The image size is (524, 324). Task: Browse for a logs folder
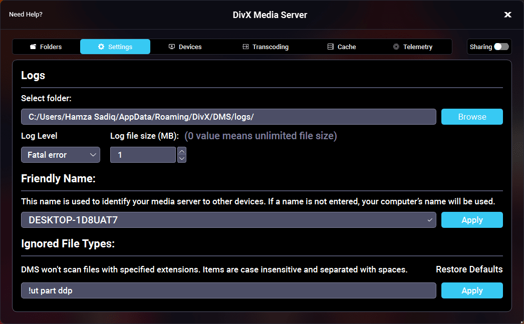point(472,117)
